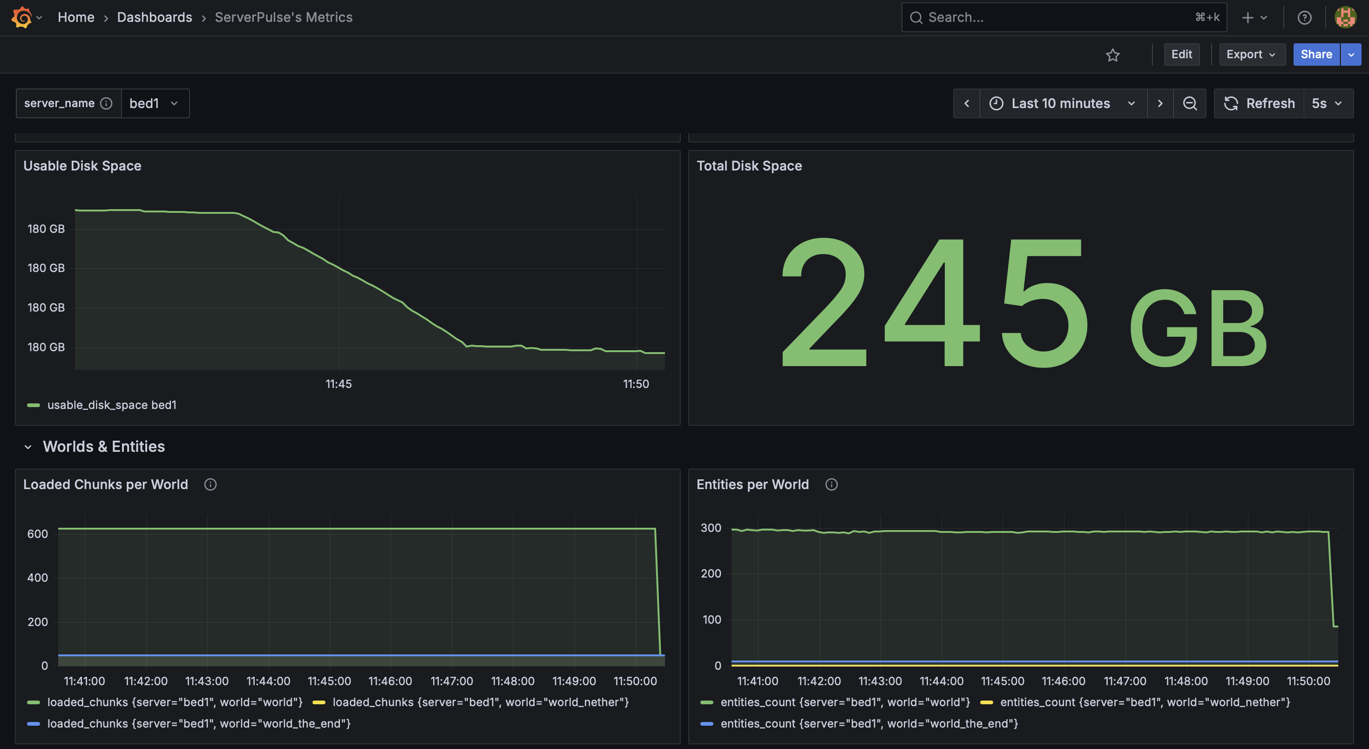Image resolution: width=1369 pixels, height=749 pixels.
Task: Click the Grafana logo icon
Action: tap(22, 18)
